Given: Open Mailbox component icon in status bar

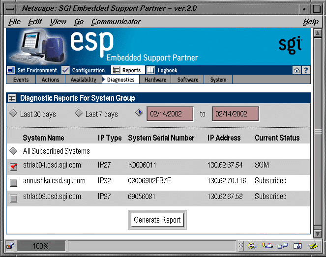Looking at the screenshot, I should point(267,246).
